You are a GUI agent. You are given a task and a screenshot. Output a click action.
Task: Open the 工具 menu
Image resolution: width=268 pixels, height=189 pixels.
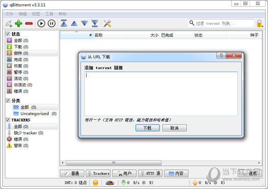[x=49, y=14]
